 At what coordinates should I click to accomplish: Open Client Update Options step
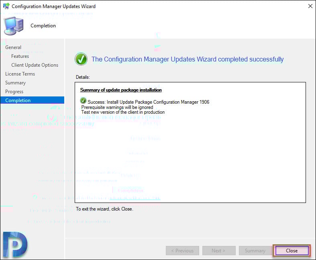coord(35,65)
